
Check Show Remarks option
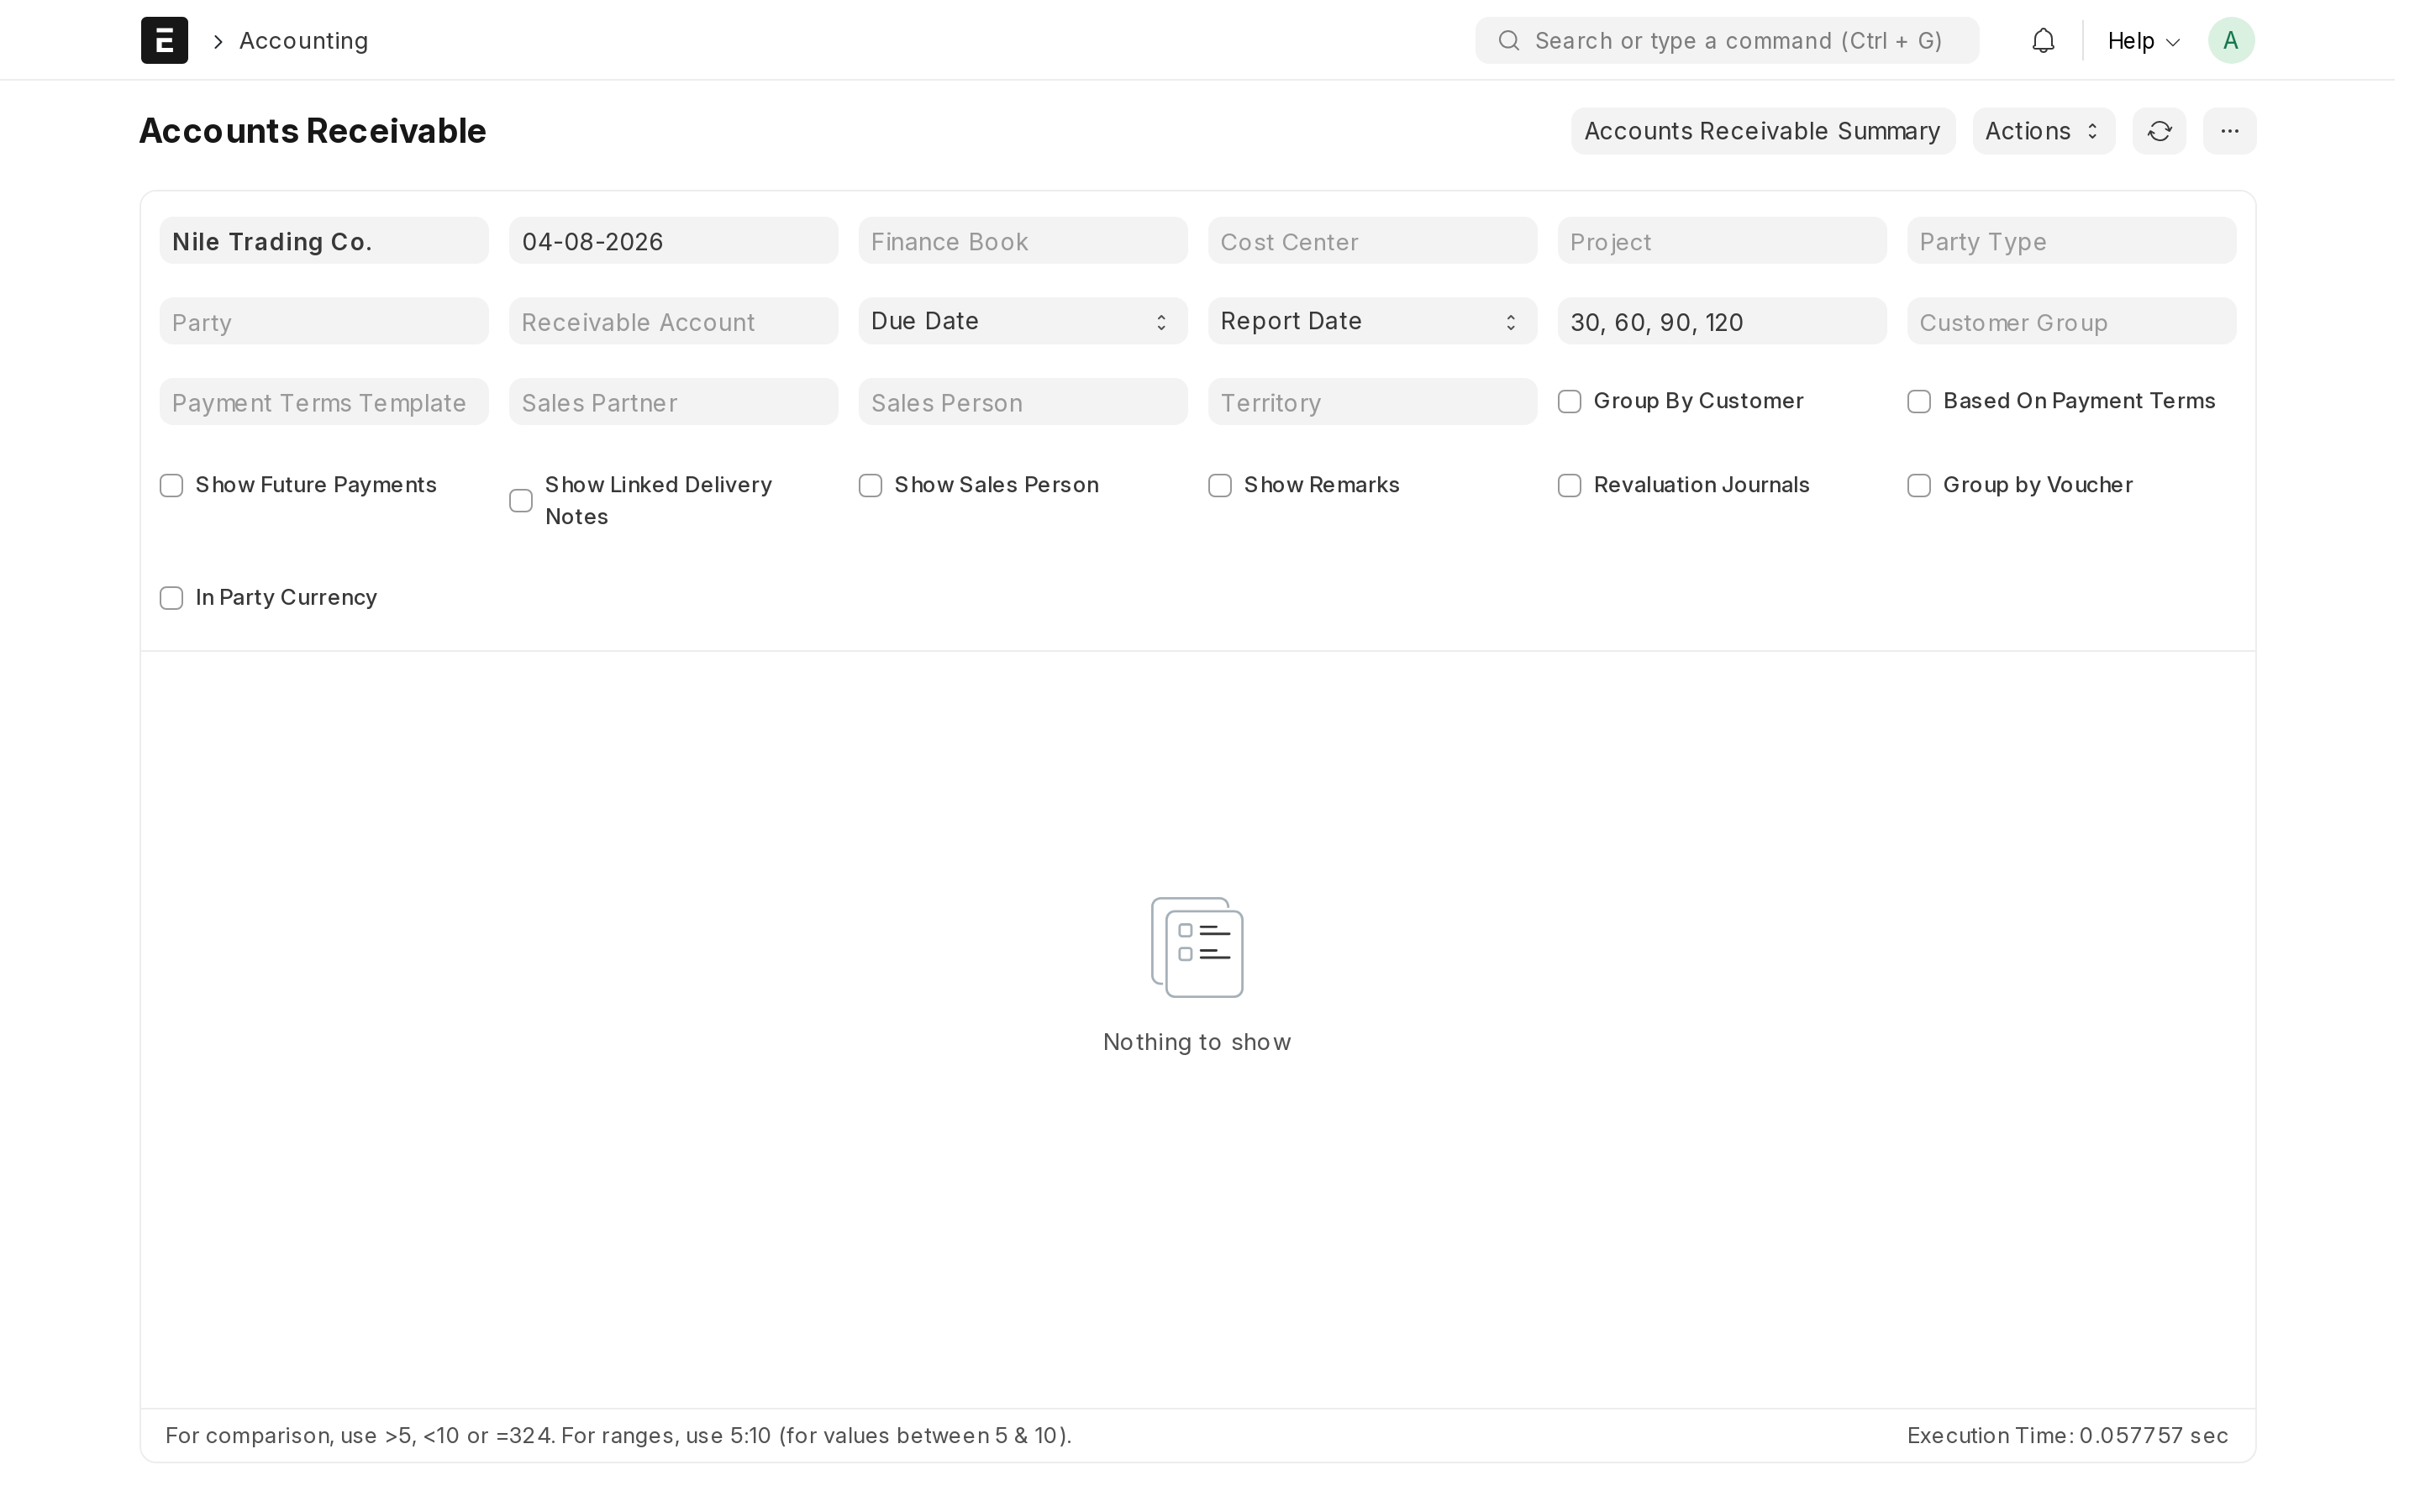tap(1220, 486)
